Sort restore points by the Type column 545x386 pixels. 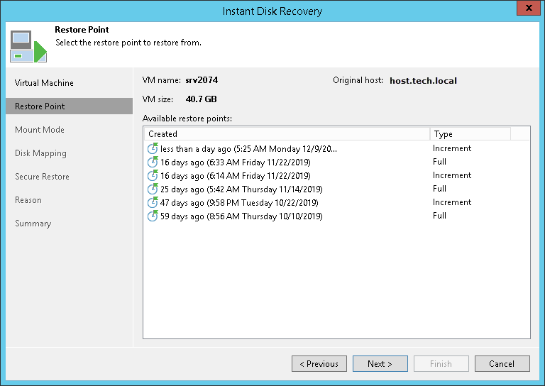tap(469, 134)
